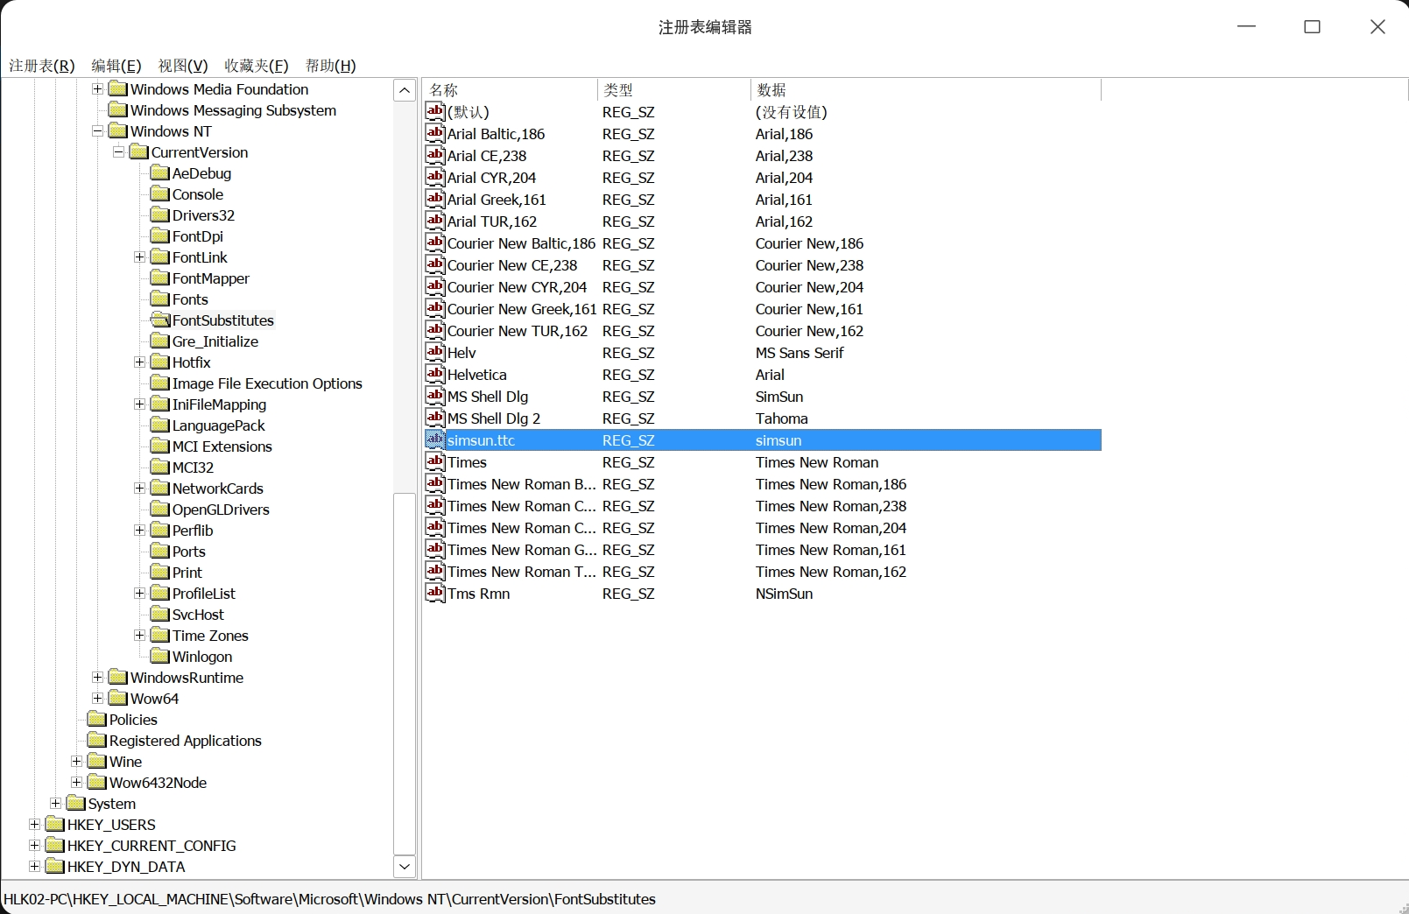Click the string icon beside Tms Rmn
This screenshot has height=914, width=1409.
pyautogui.click(x=435, y=593)
